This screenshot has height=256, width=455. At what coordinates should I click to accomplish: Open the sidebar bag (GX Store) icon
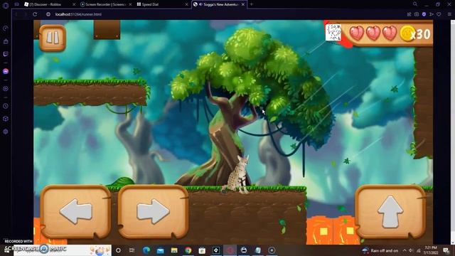[x=6, y=41]
